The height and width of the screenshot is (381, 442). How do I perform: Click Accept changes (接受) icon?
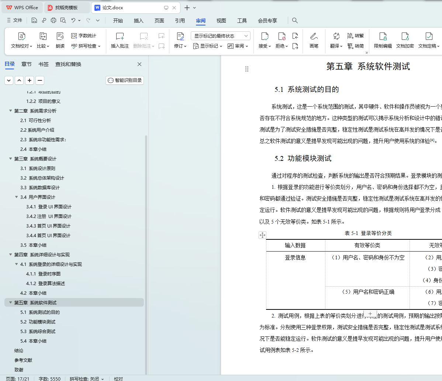[x=265, y=40]
